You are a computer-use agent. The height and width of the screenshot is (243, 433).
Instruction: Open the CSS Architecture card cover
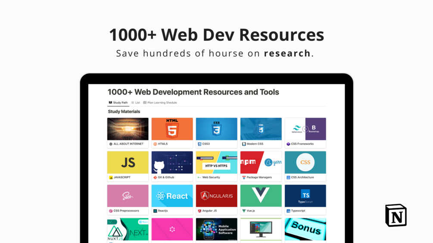(305, 162)
